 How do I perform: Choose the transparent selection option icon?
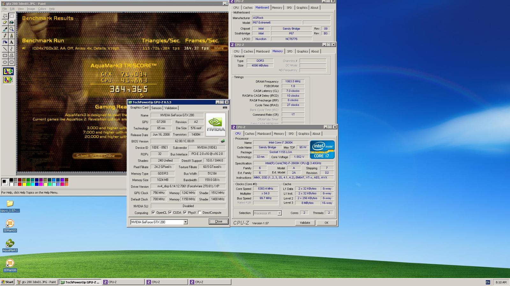[8, 80]
